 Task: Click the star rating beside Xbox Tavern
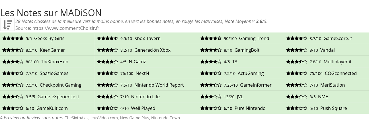(107, 38)
